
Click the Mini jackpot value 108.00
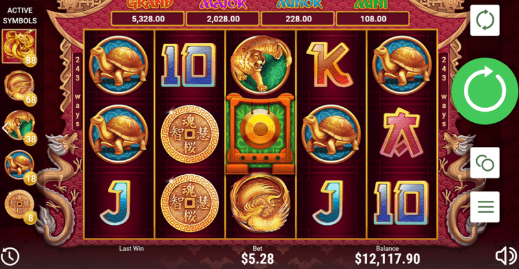coord(373,19)
